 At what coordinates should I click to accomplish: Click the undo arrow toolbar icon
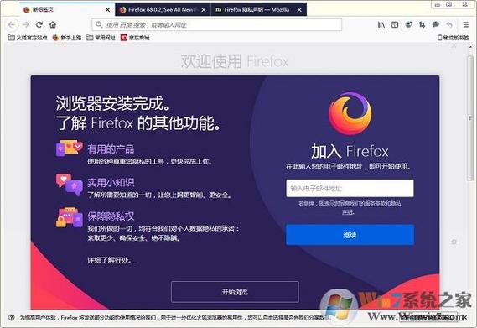449,24
